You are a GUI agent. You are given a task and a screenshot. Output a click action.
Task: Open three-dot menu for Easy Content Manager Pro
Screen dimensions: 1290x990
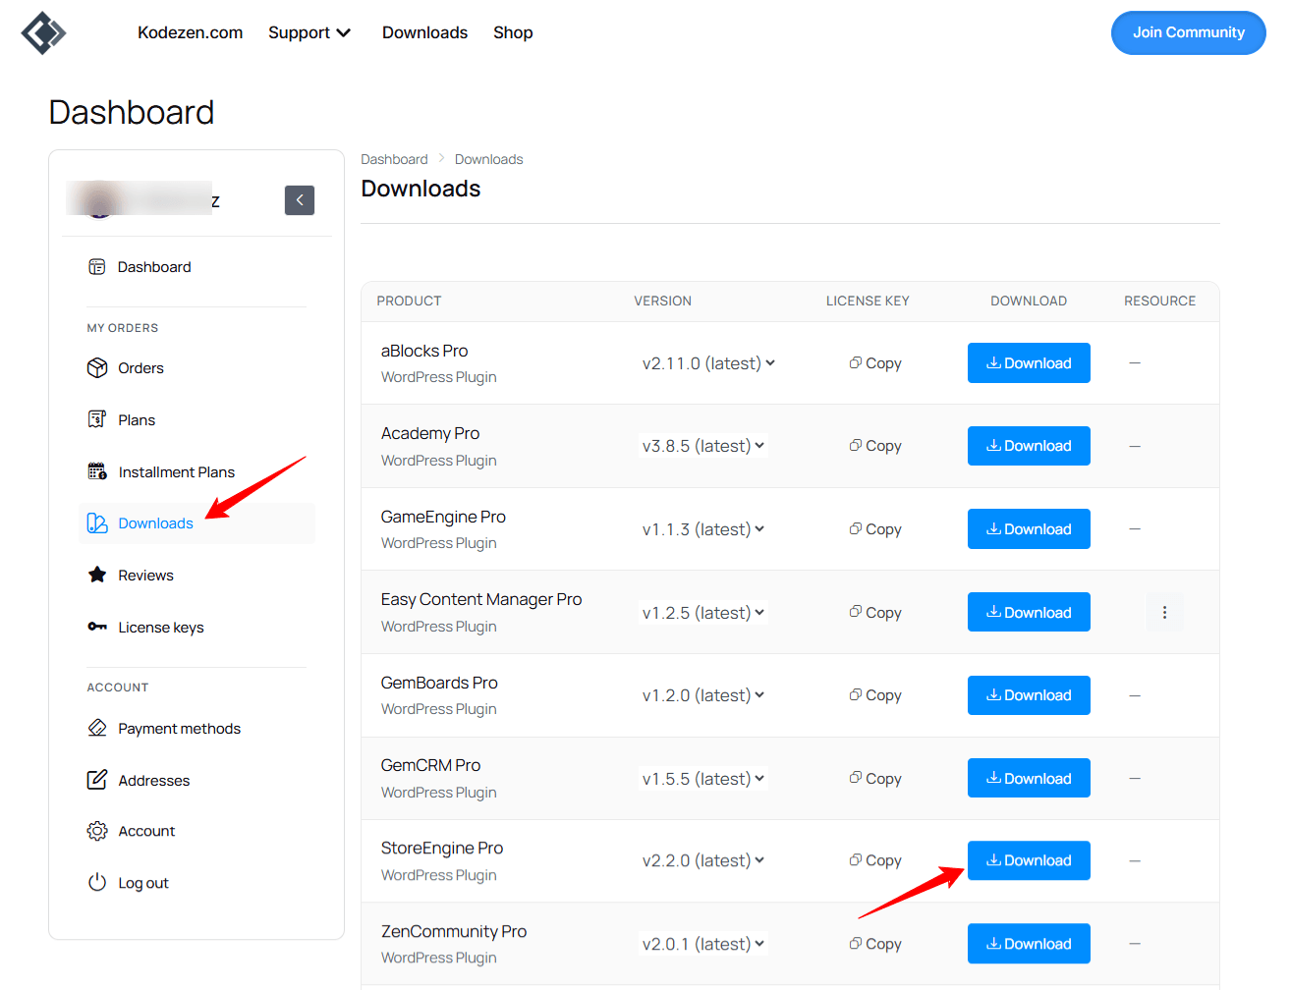[1165, 613]
